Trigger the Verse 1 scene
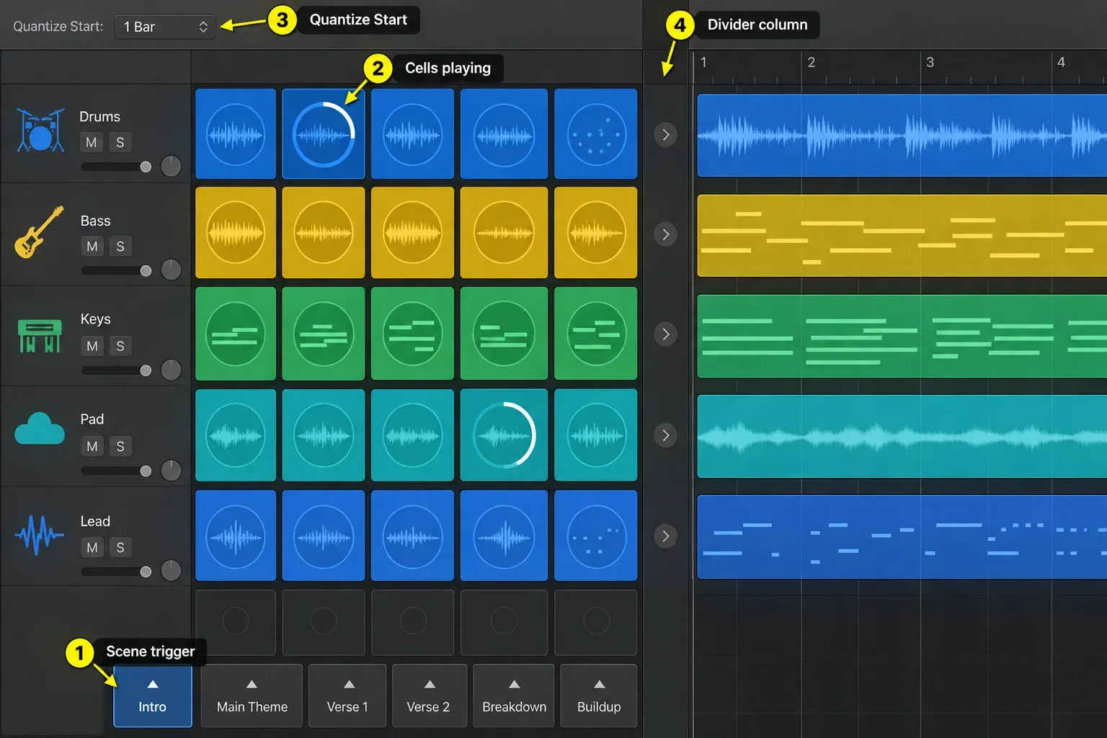 pyautogui.click(x=347, y=696)
